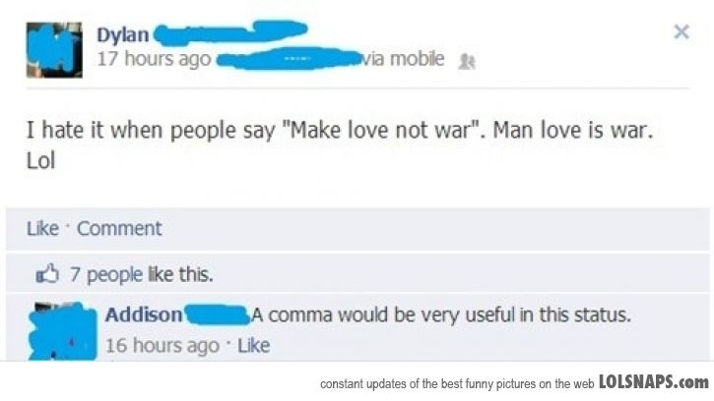Click the blue-scribbled surname after Dylan

230,33
